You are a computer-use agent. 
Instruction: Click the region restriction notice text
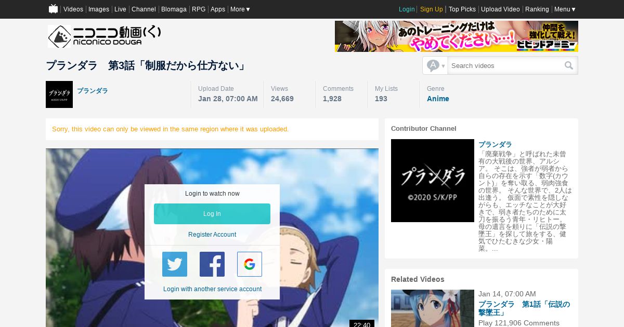(x=171, y=129)
